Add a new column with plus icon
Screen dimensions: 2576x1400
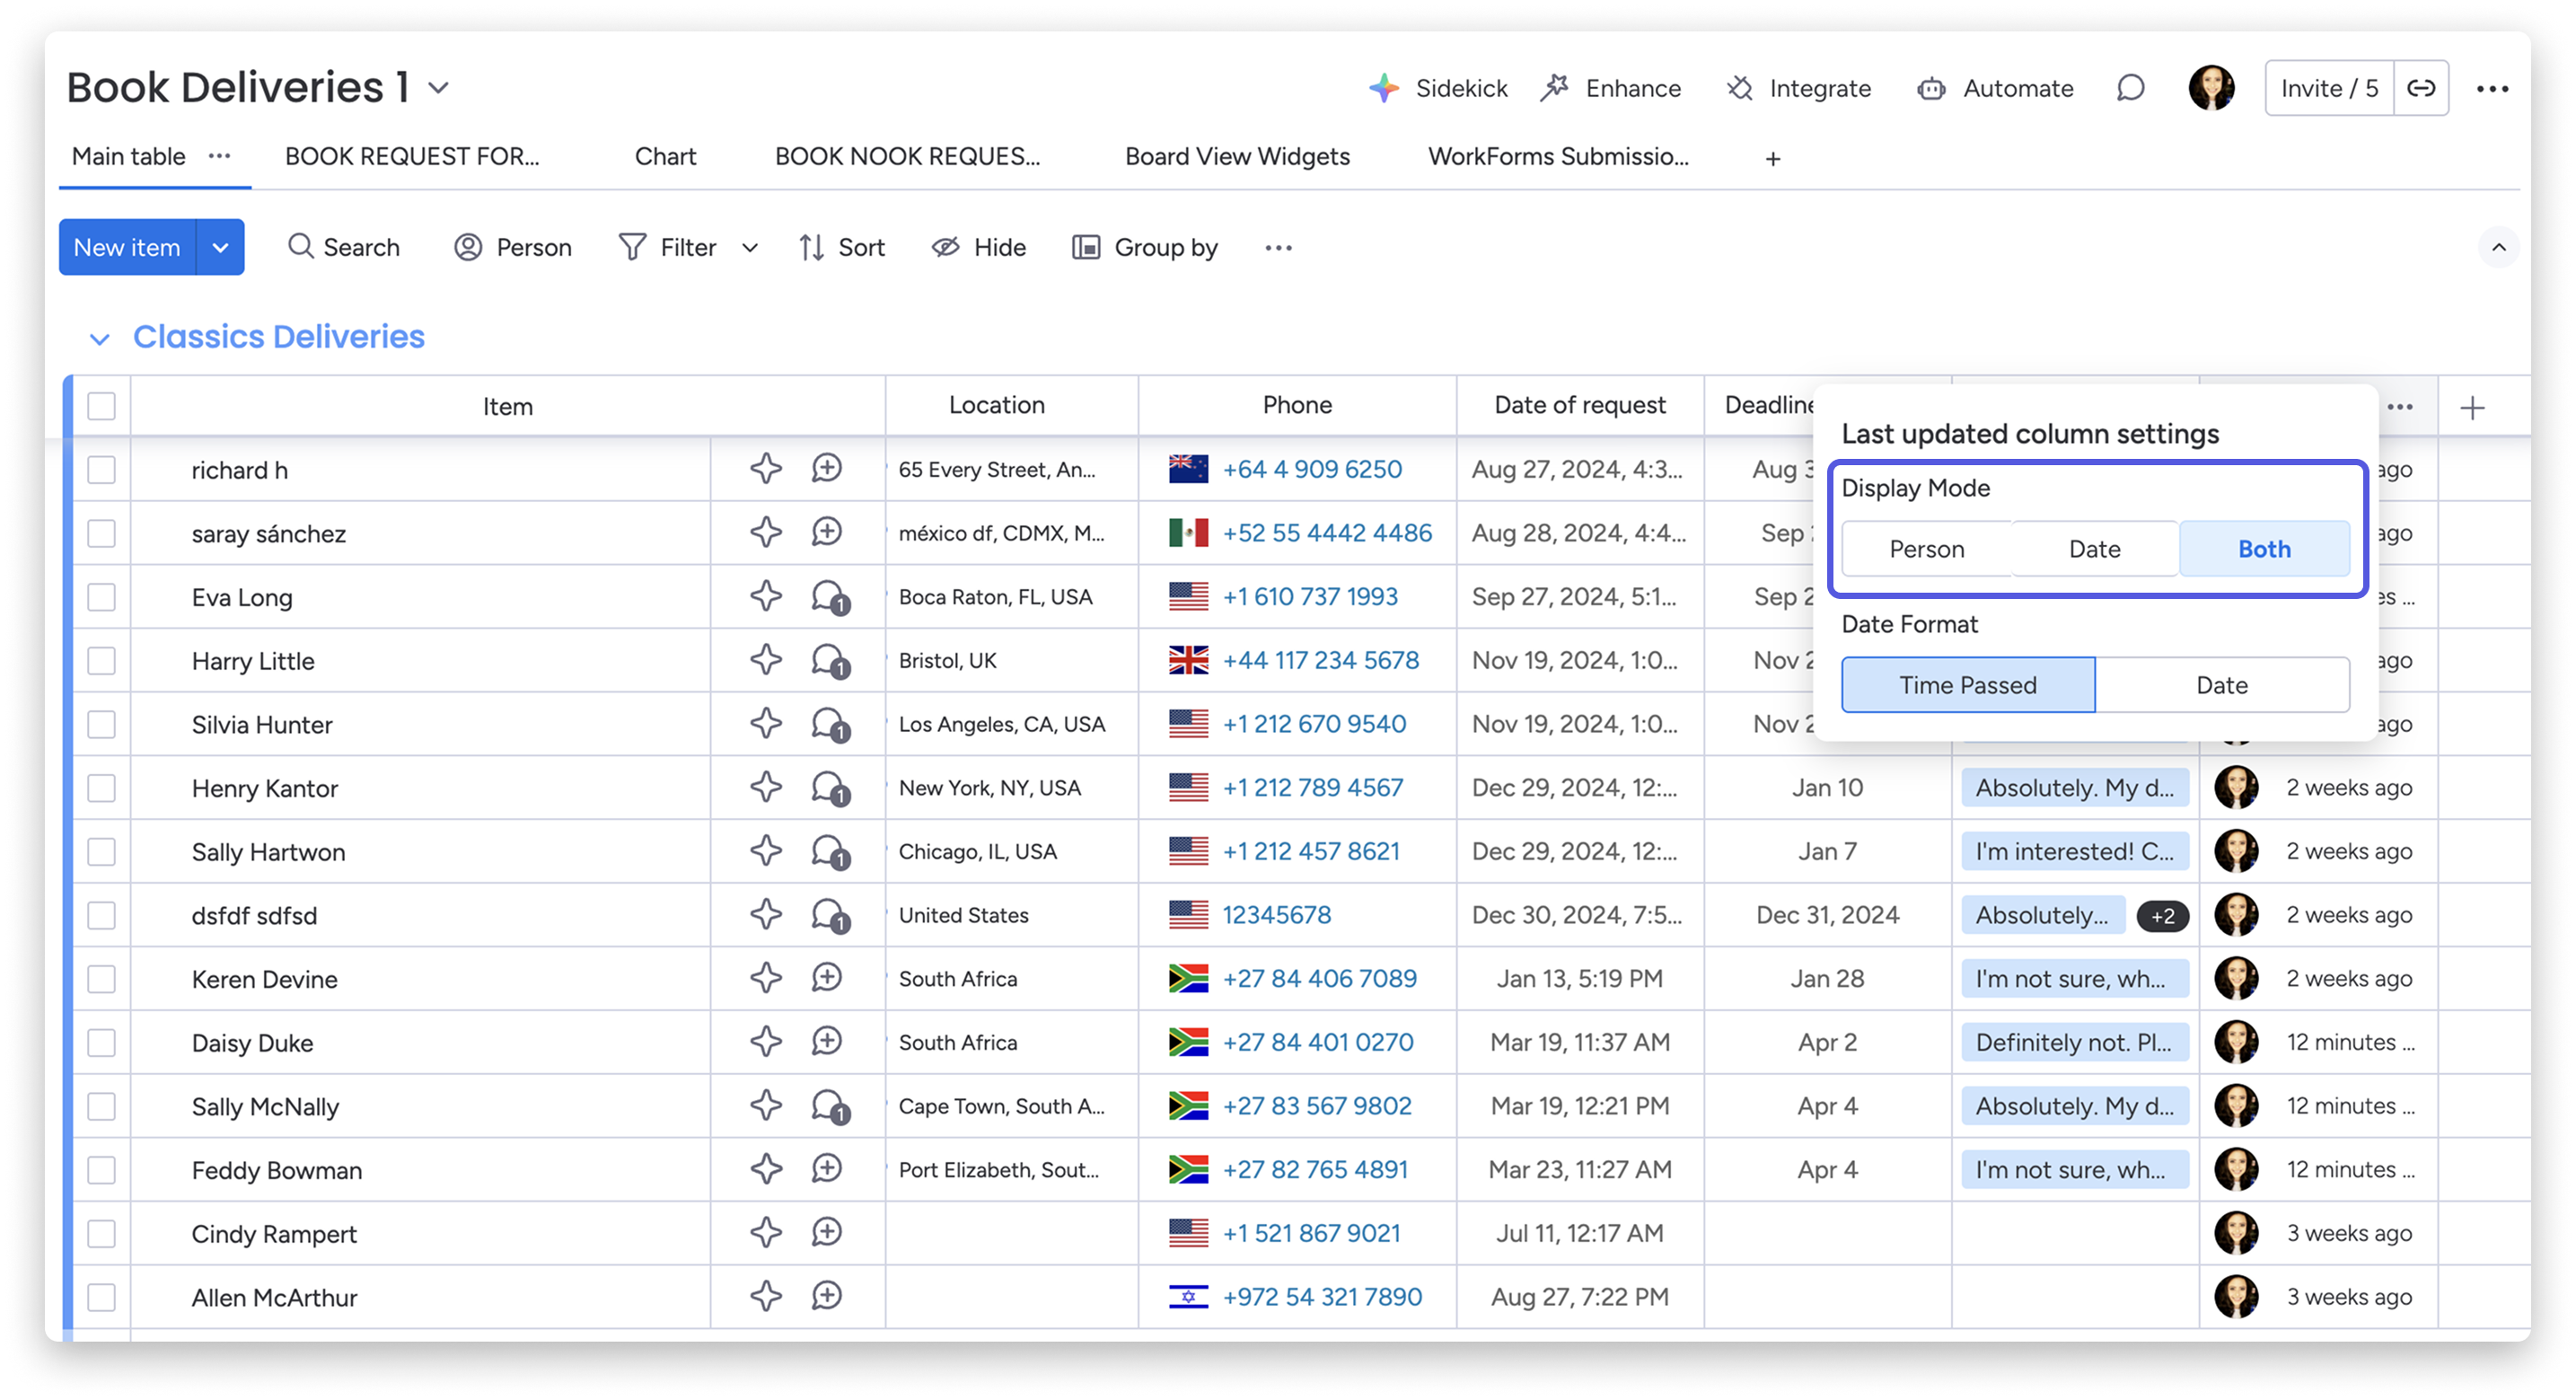point(2472,407)
